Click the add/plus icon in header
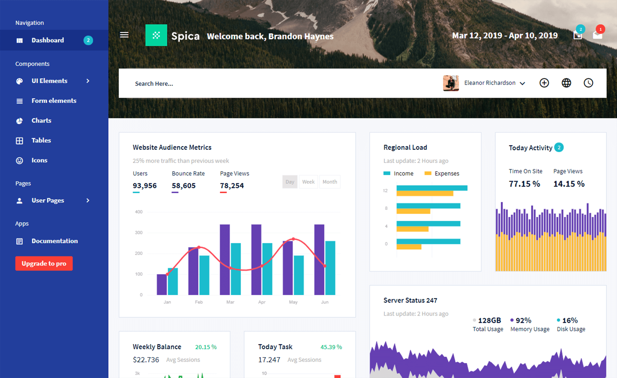617x378 pixels. pyautogui.click(x=544, y=83)
